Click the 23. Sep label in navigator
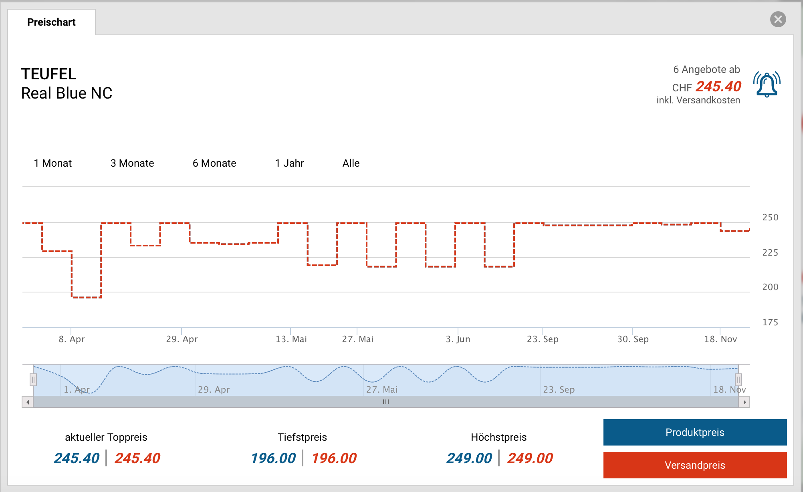This screenshot has height=492, width=803. (559, 389)
